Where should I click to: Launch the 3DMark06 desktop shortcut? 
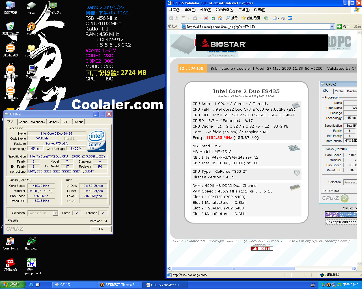click(10, 93)
